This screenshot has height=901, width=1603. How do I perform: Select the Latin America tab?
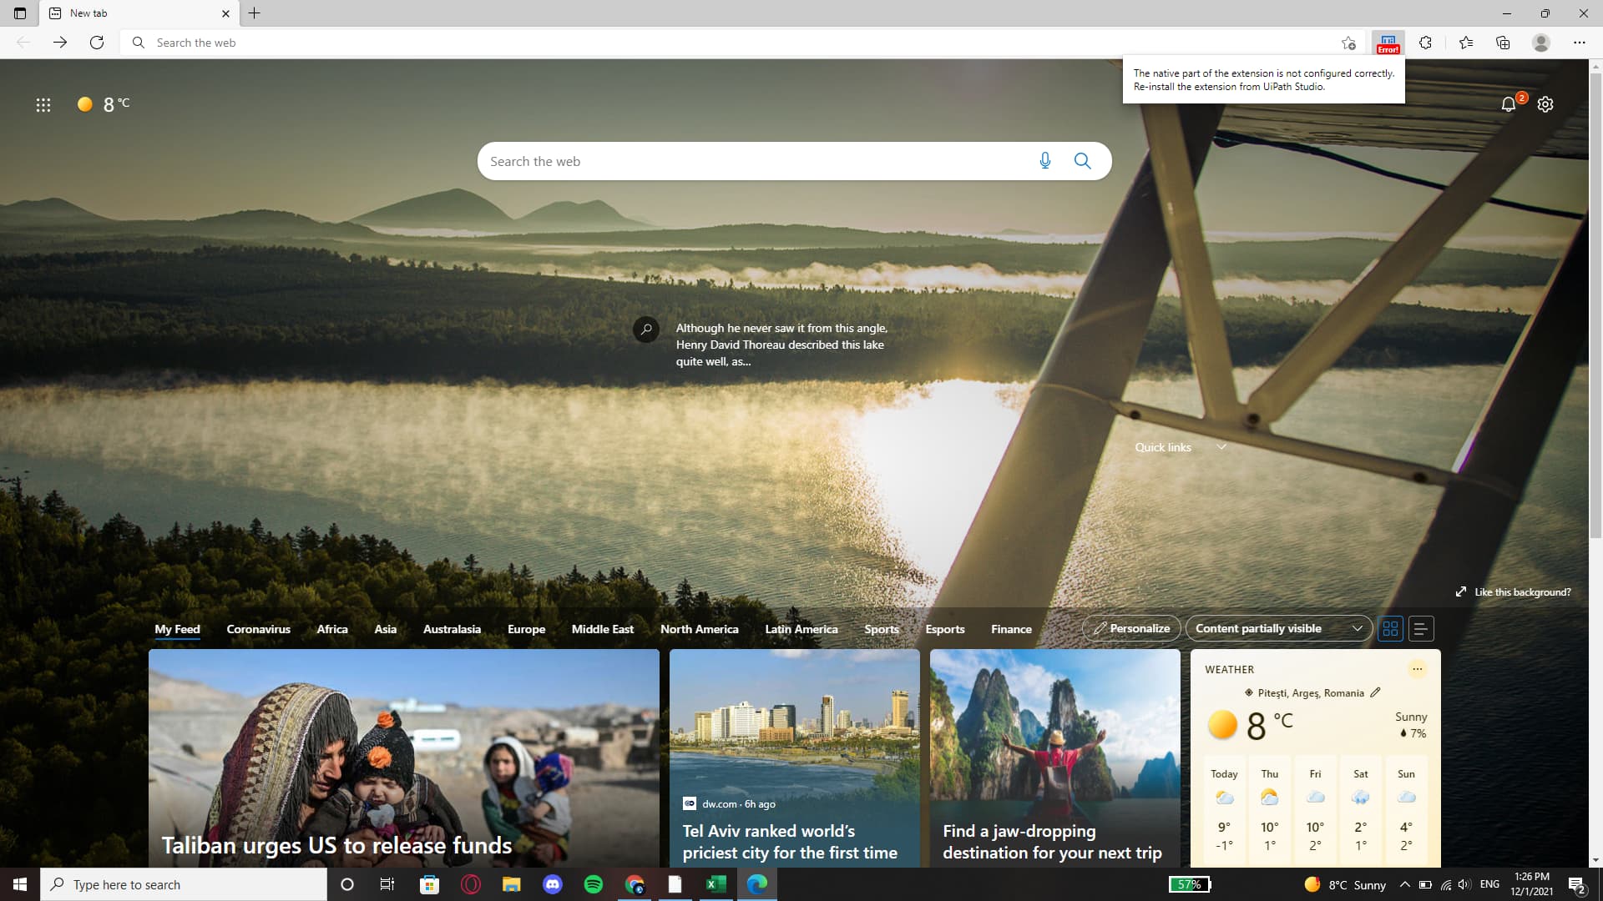click(801, 629)
